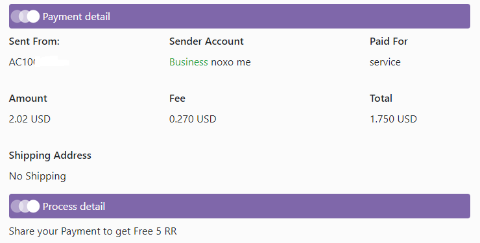The width and height of the screenshot is (480, 243).
Task: Click the circles icon beside Payment detail
Action: pyautogui.click(x=25, y=16)
